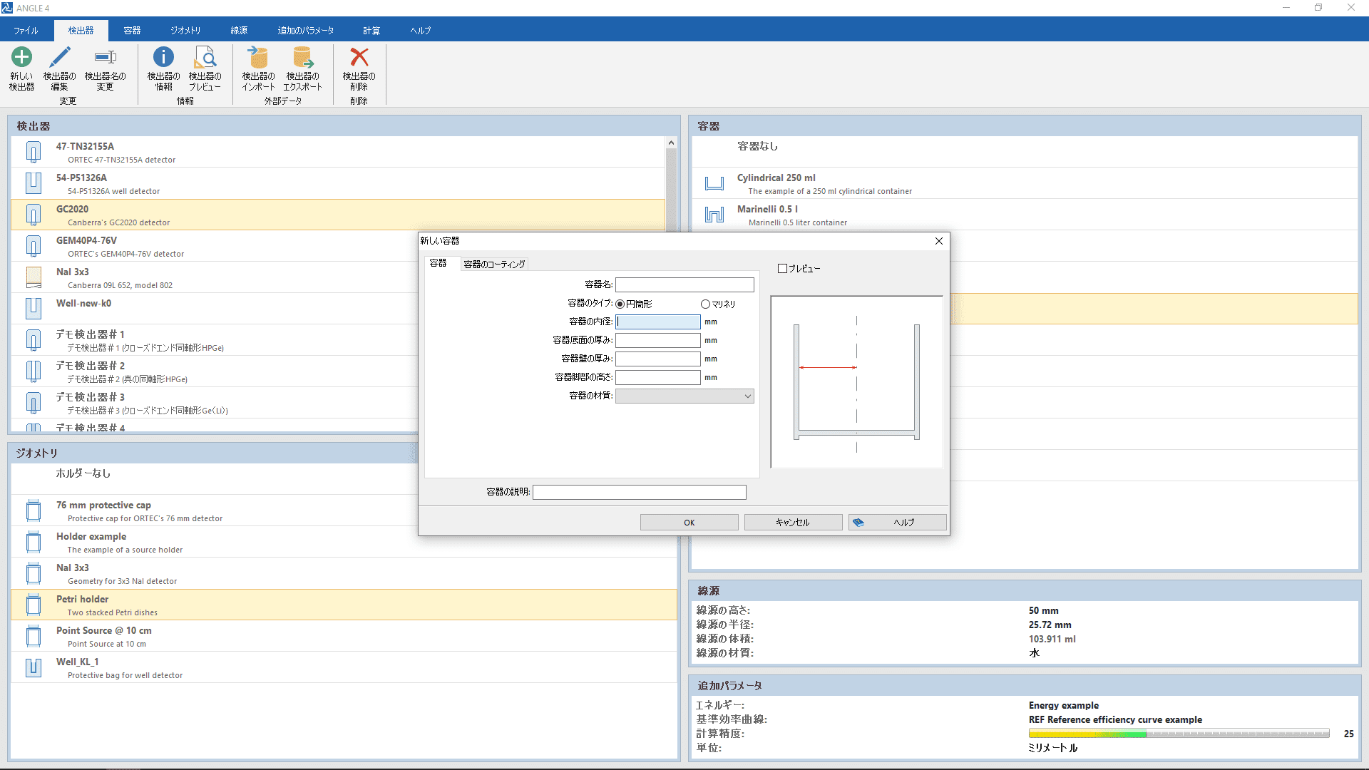Select the マリネリ container type radio button
Viewport: 1369px width, 770px height.
pyautogui.click(x=705, y=304)
